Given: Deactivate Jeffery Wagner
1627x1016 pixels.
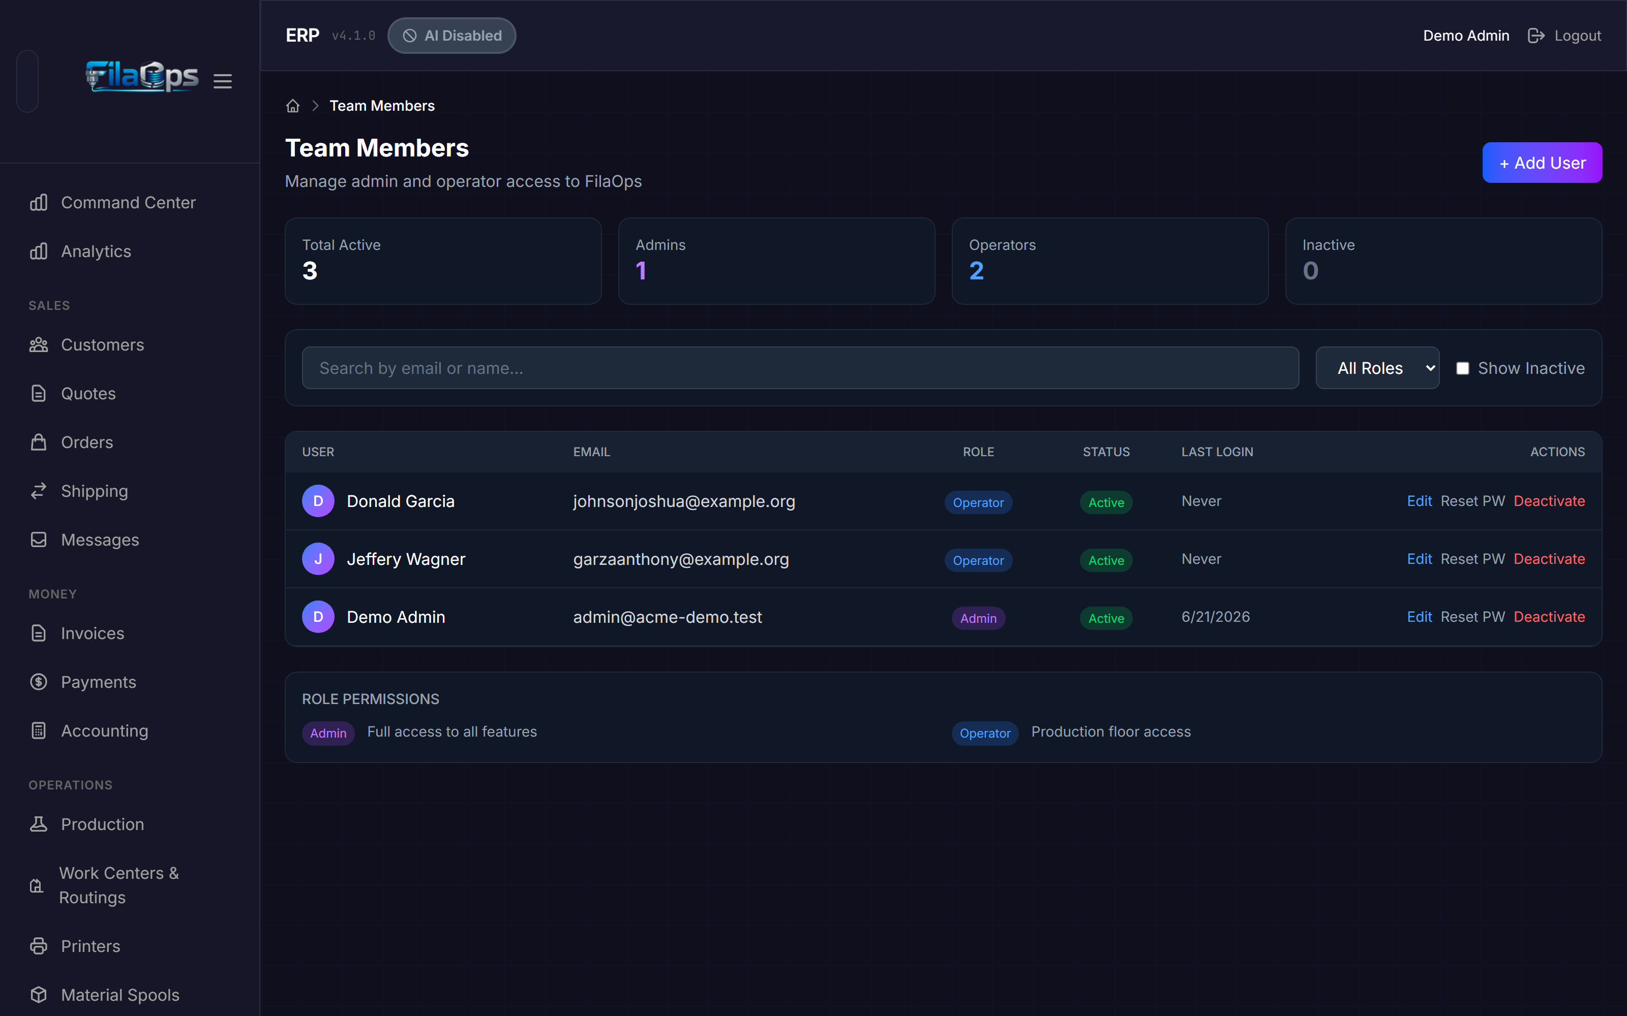Looking at the screenshot, I should [x=1549, y=559].
